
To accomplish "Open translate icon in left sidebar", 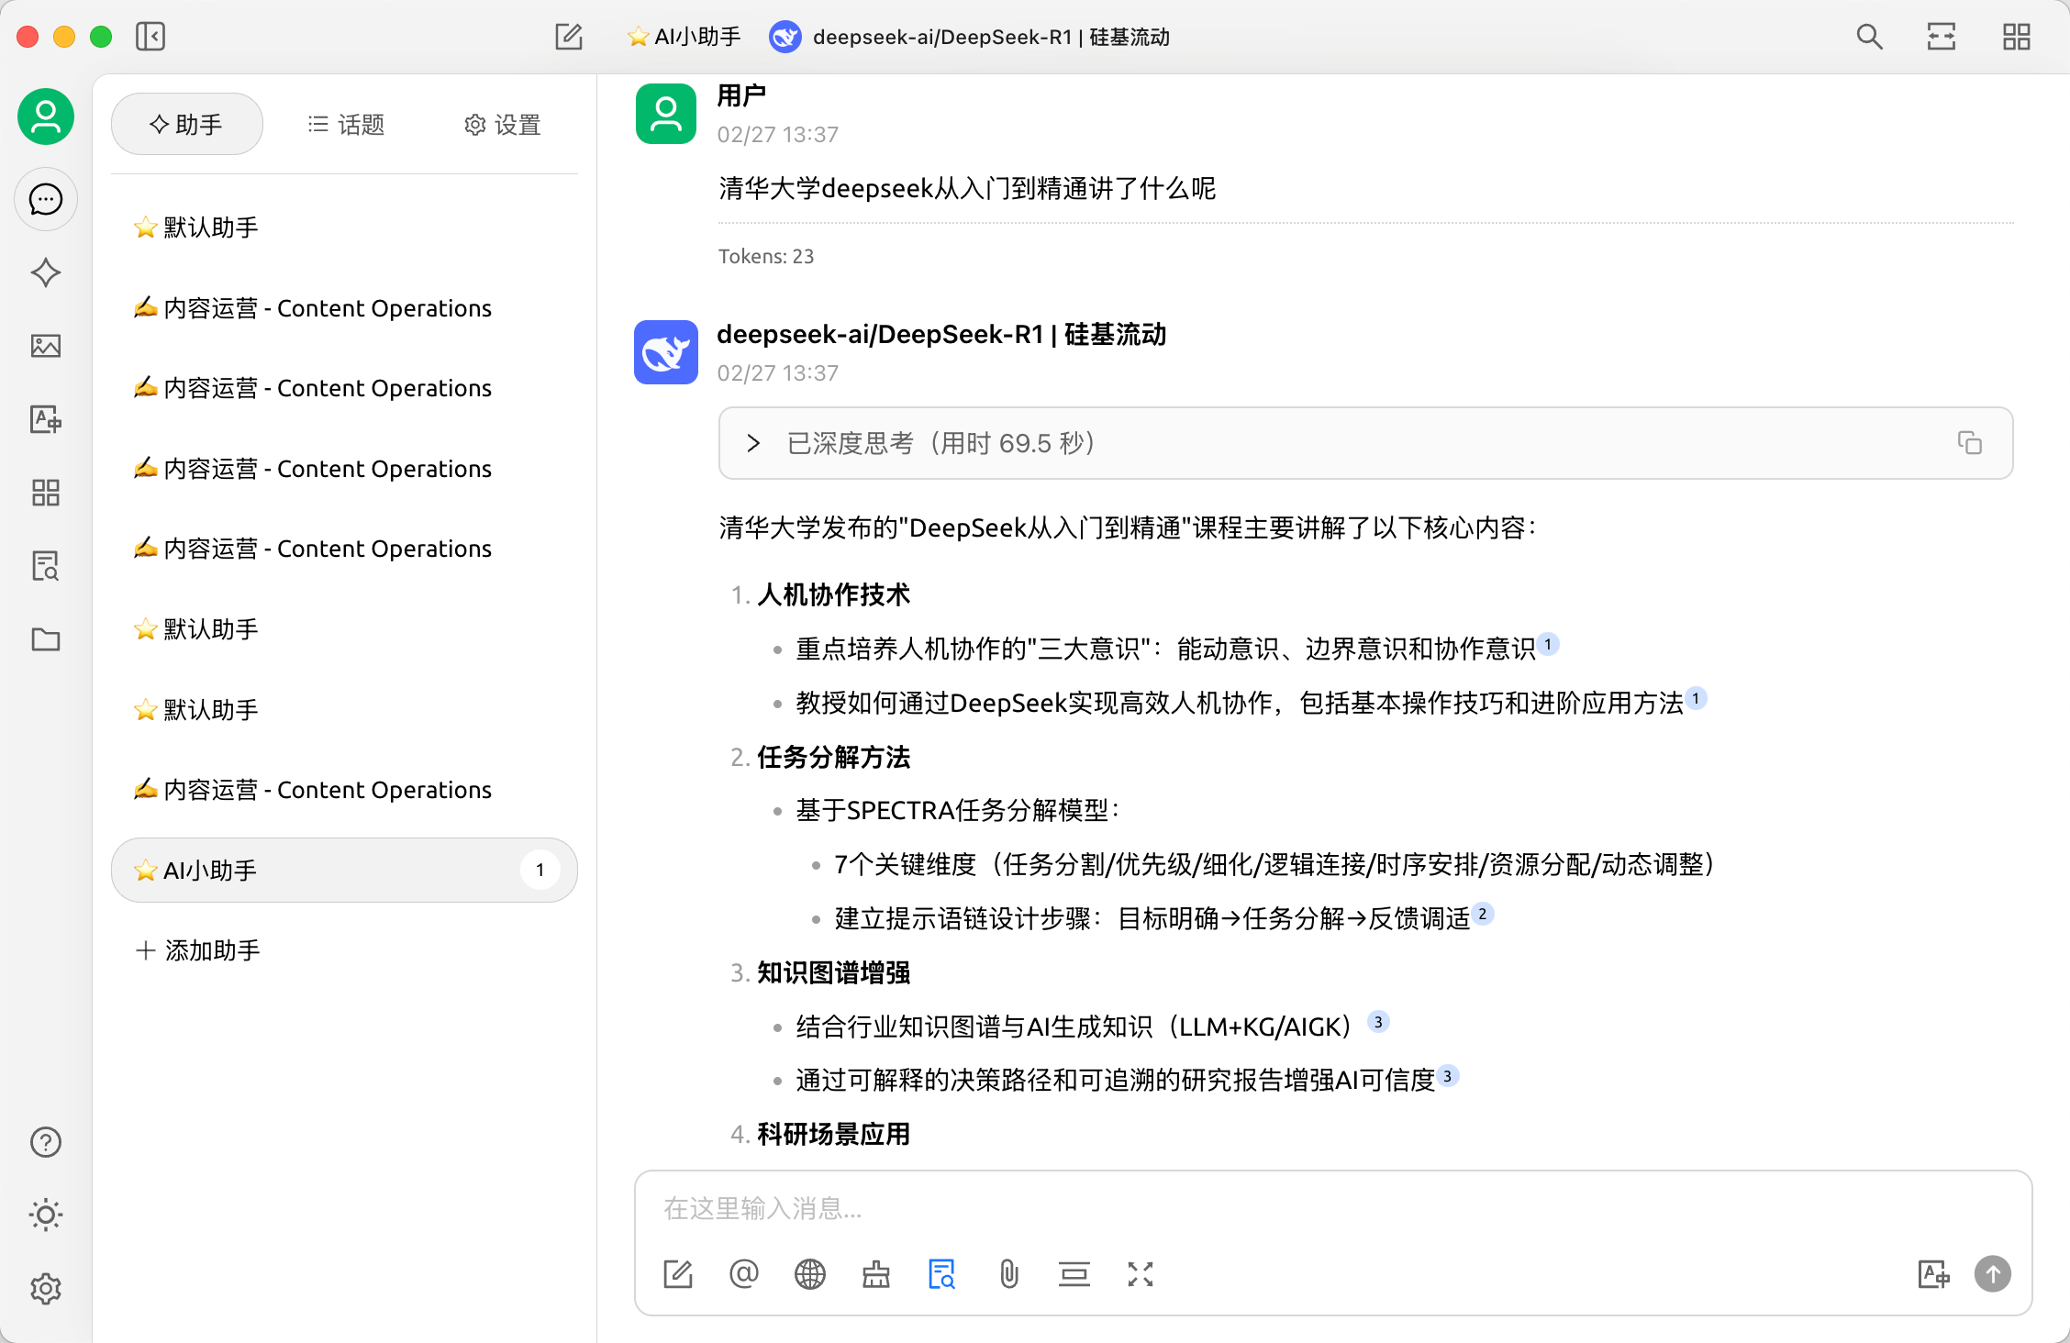I will [x=45, y=419].
